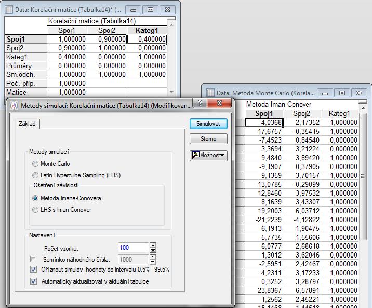Select Kateg1 column header in Korelační matice
This screenshot has height=308, width=372.
click(x=147, y=30)
